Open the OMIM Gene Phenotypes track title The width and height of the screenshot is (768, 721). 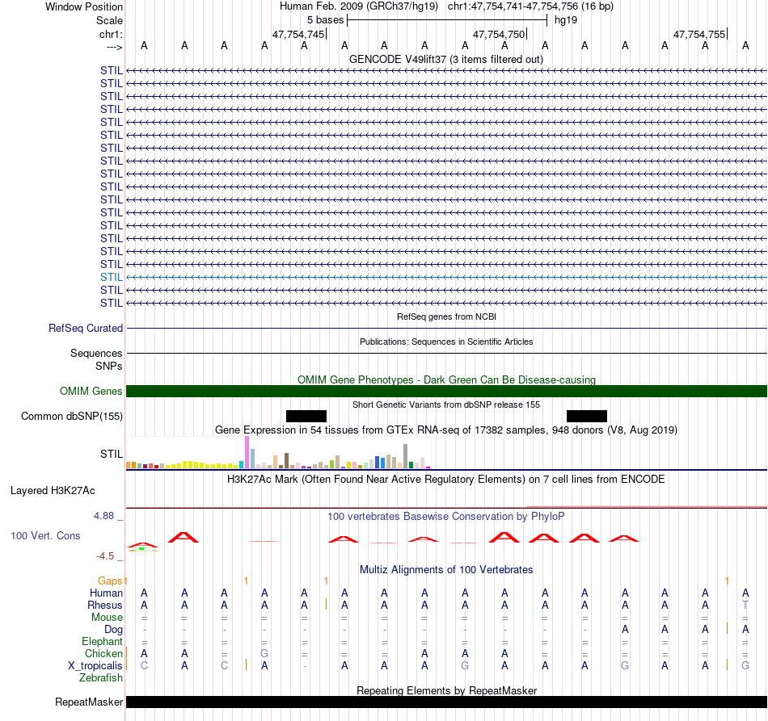coord(446,379)
